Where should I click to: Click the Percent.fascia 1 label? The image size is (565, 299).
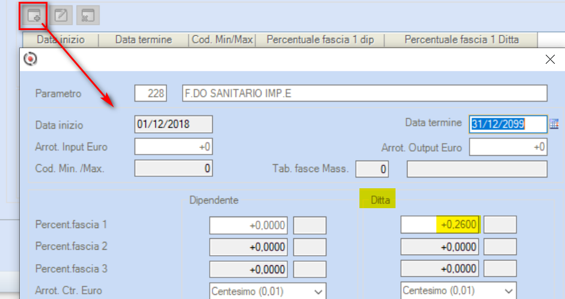[x=71, y=224]
